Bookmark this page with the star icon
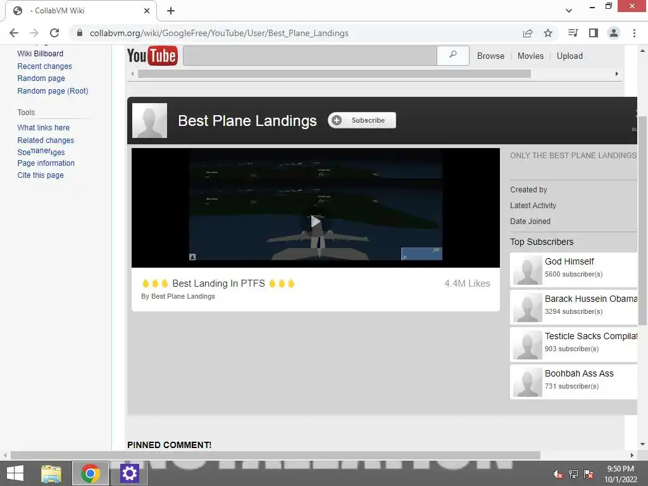Image resolution: width=648 pixels, height=486 pixels. coord(548,33)
